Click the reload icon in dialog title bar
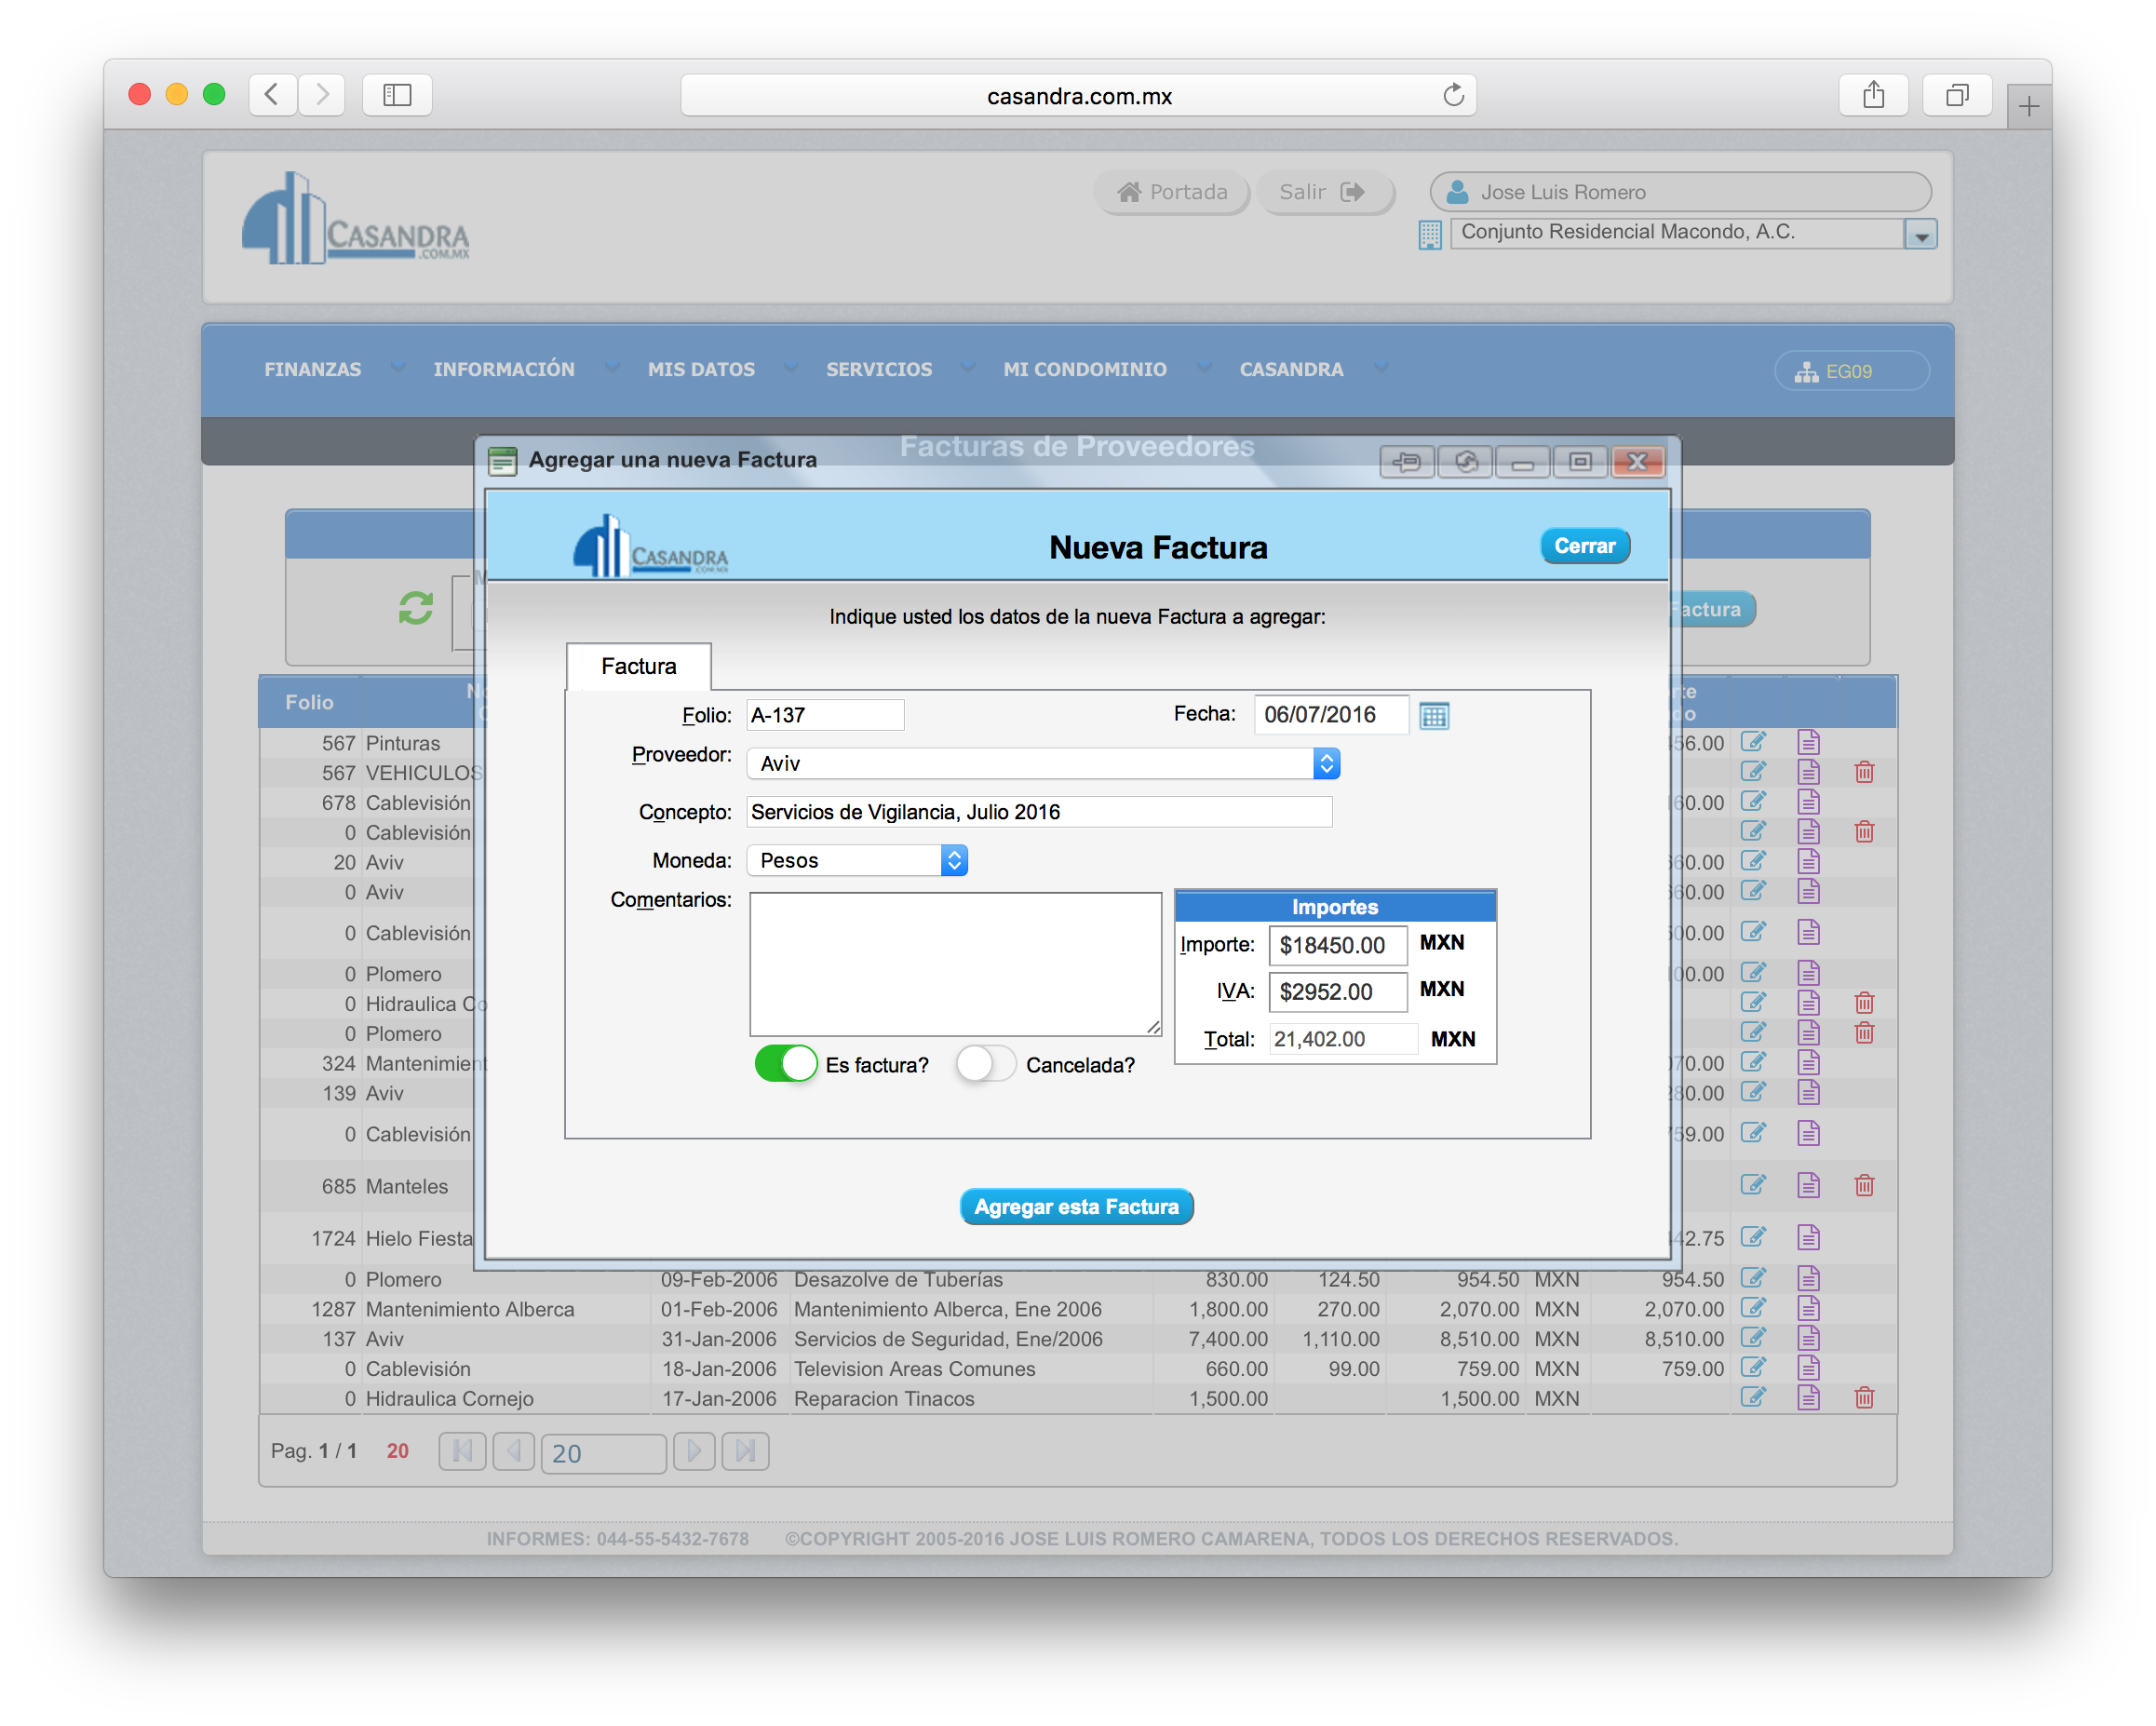Viewport: 2156px width, 1726px height. point(1465,461)
